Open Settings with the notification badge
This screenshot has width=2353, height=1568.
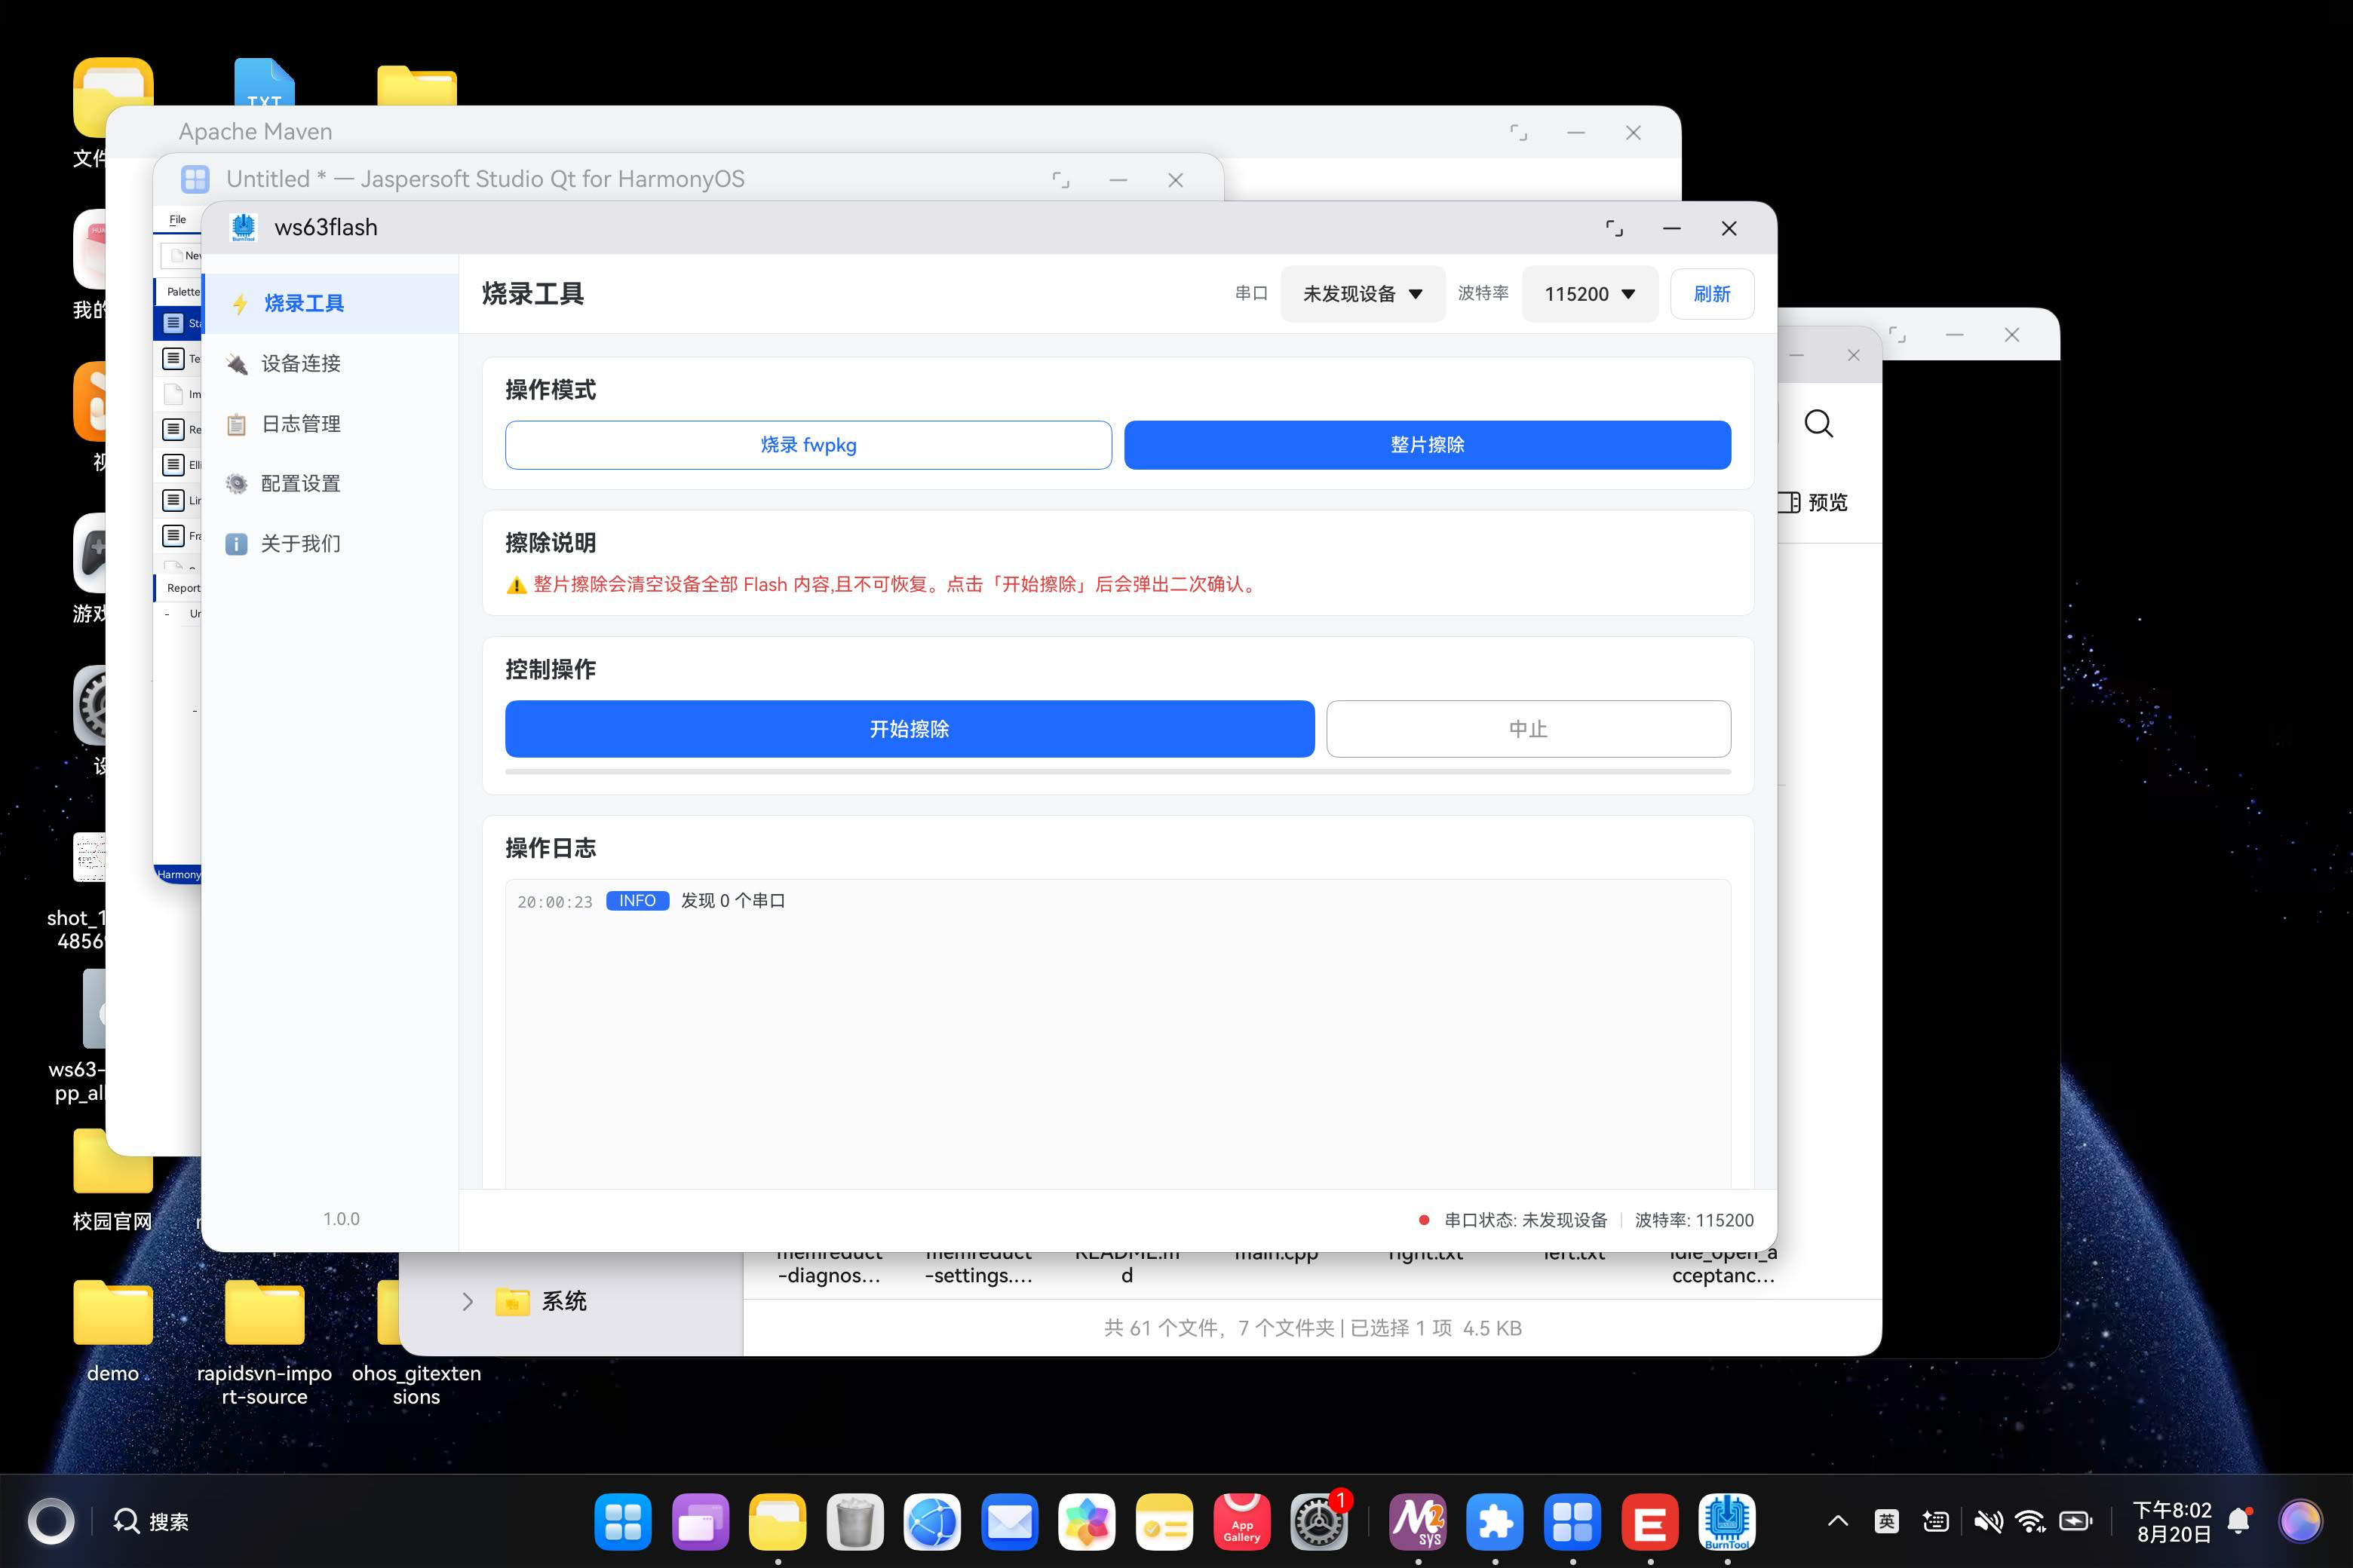[1318, 1522]
